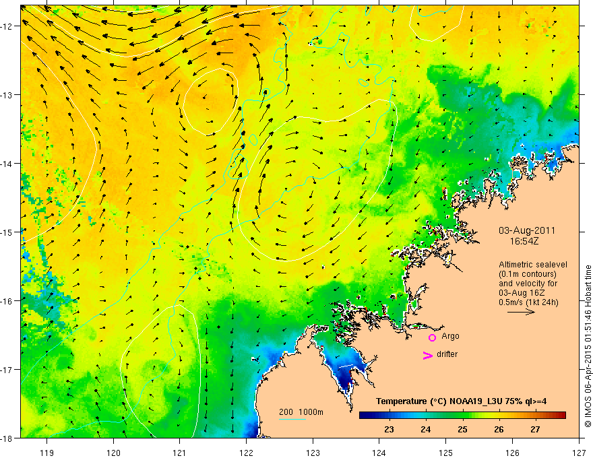Click the latitude axis label '-15'
Screen dimensions: 593x458
[7, 232]
